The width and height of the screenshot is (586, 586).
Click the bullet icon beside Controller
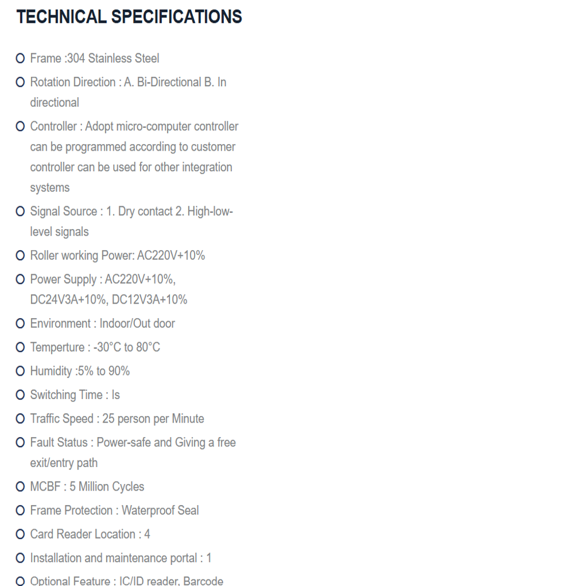20,127
